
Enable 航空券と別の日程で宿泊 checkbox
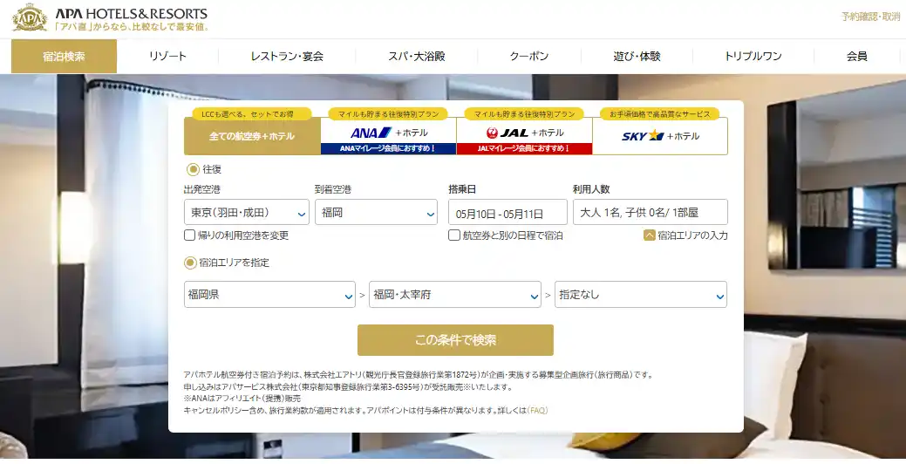[454, 235]
